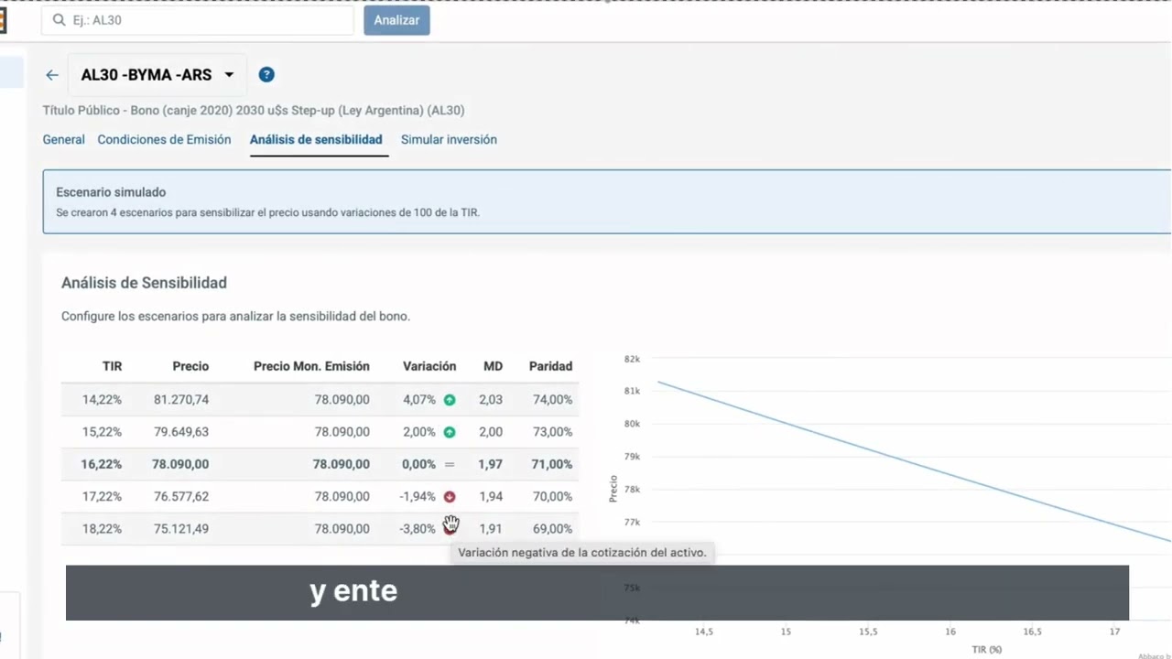The height and width of the screenshot is (659, 1172).
Task: Open the Simular inversión tab
Action: click(449, 140)
